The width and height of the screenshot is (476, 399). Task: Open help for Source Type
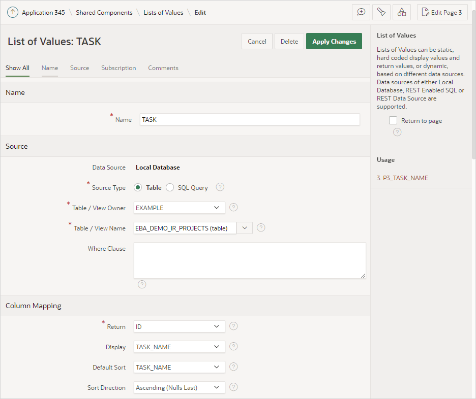click(220, 187)
